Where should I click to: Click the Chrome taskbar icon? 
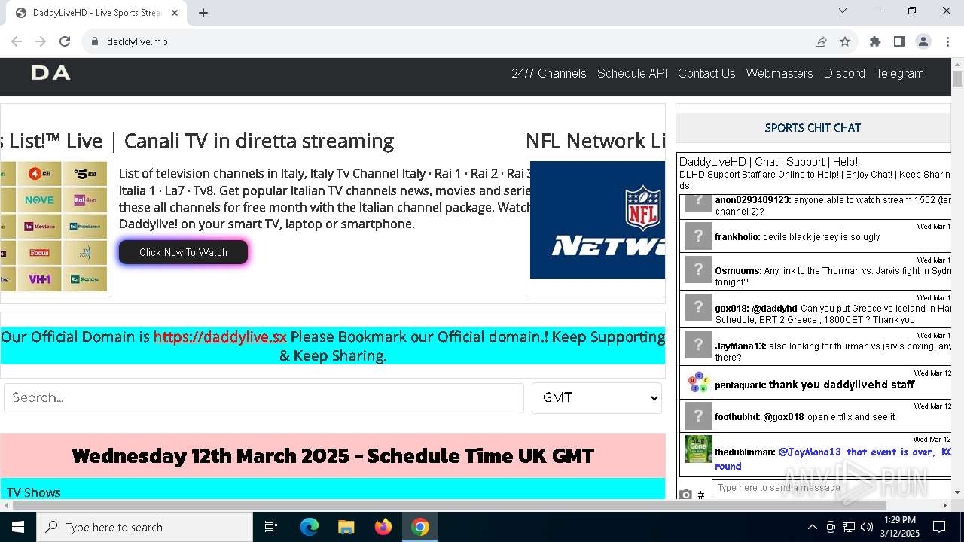[420, 527]
